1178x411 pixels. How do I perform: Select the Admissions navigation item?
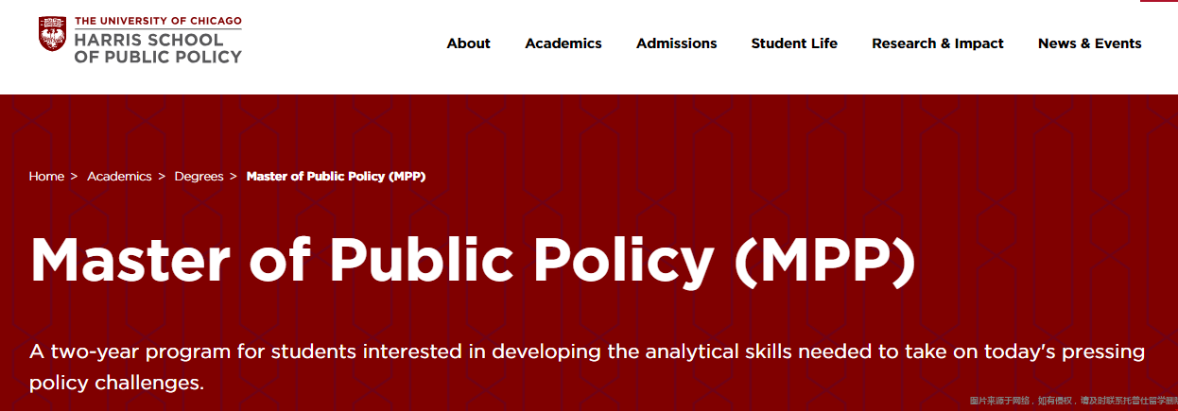click(677, 43)
